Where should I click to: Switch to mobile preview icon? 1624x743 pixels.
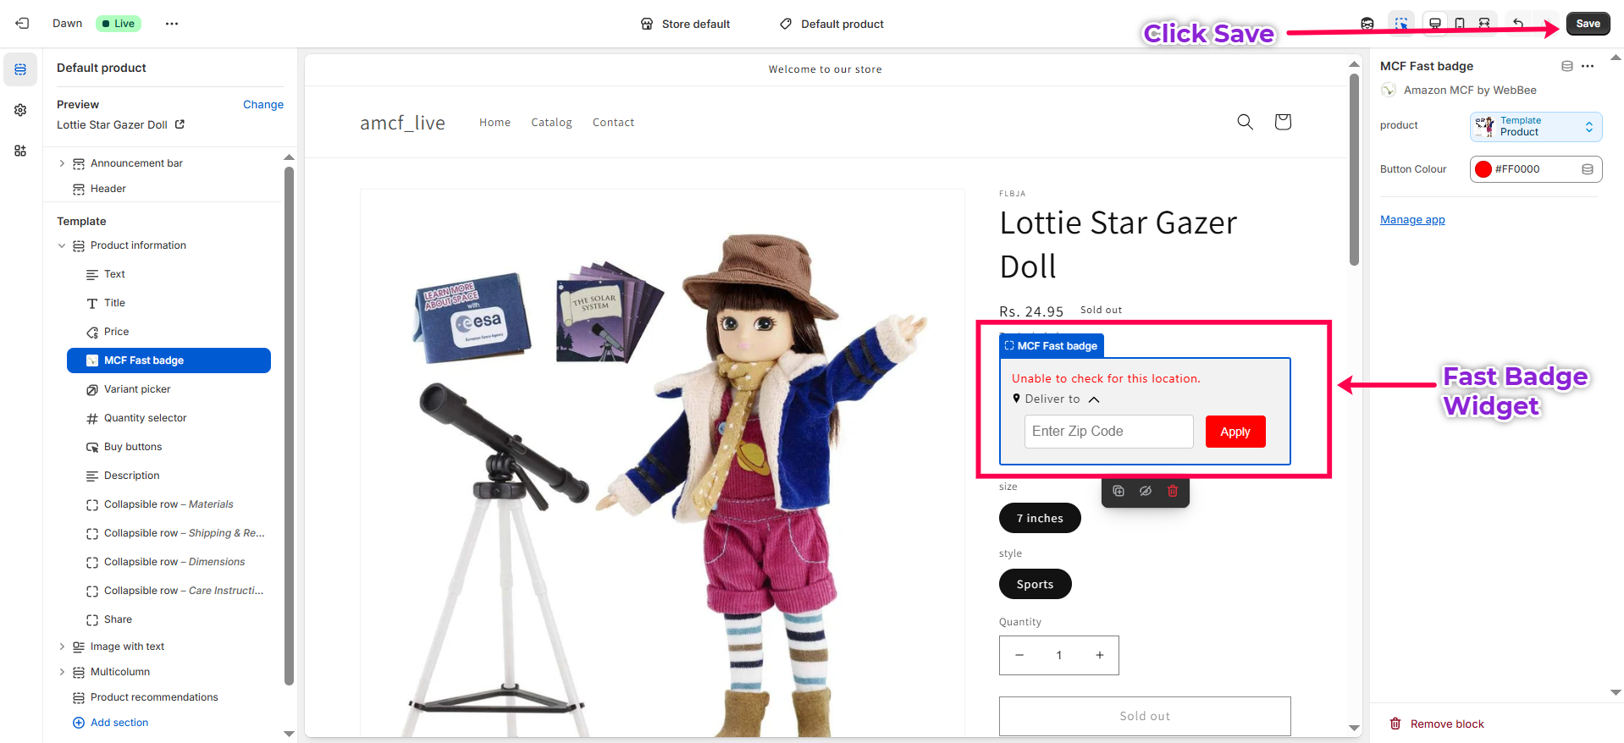pos(1460,24)
